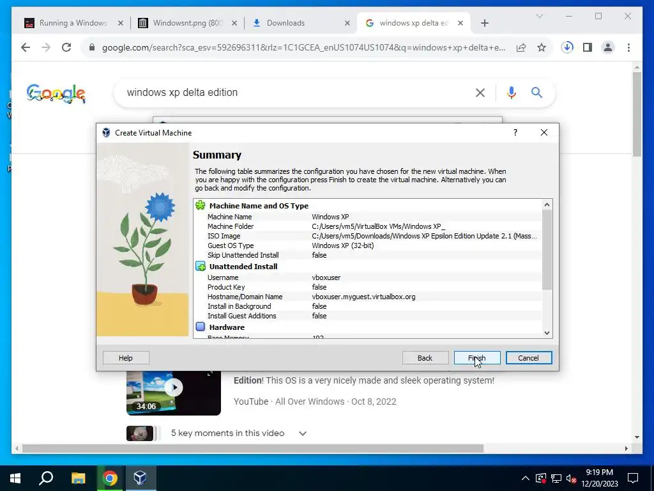This screenshot has width=654, height=491.
Task: Click the taskbar clock showing 9:19 PM
Action: pos(599,478)
